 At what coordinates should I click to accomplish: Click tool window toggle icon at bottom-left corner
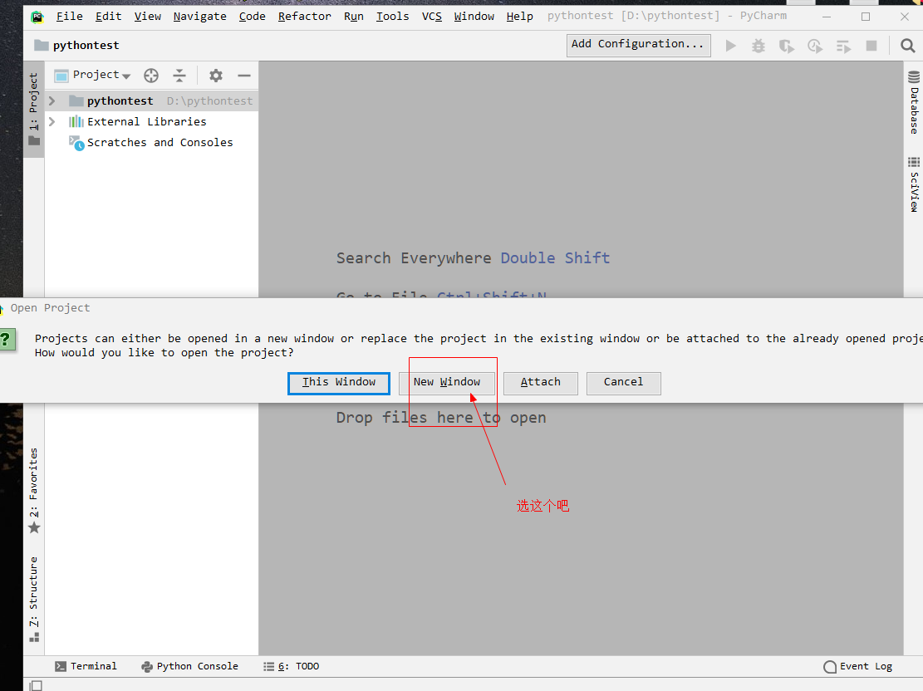coord(36,685)
